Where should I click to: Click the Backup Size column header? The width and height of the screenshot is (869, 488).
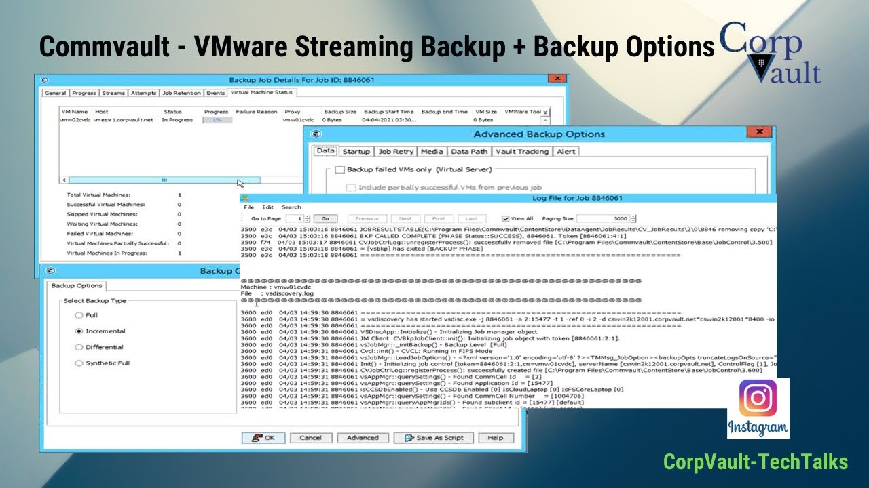pos(340,112)
